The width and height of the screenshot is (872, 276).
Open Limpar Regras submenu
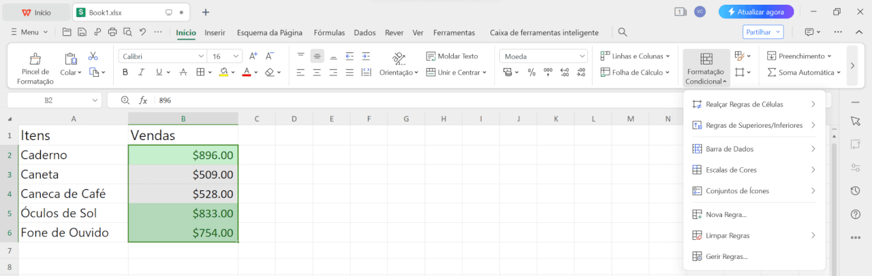tap(754, 235)
